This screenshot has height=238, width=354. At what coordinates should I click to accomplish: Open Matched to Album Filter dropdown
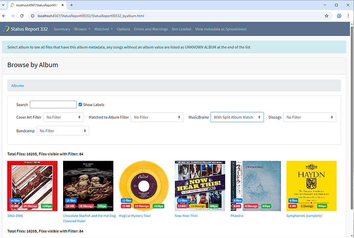point(157,117)
